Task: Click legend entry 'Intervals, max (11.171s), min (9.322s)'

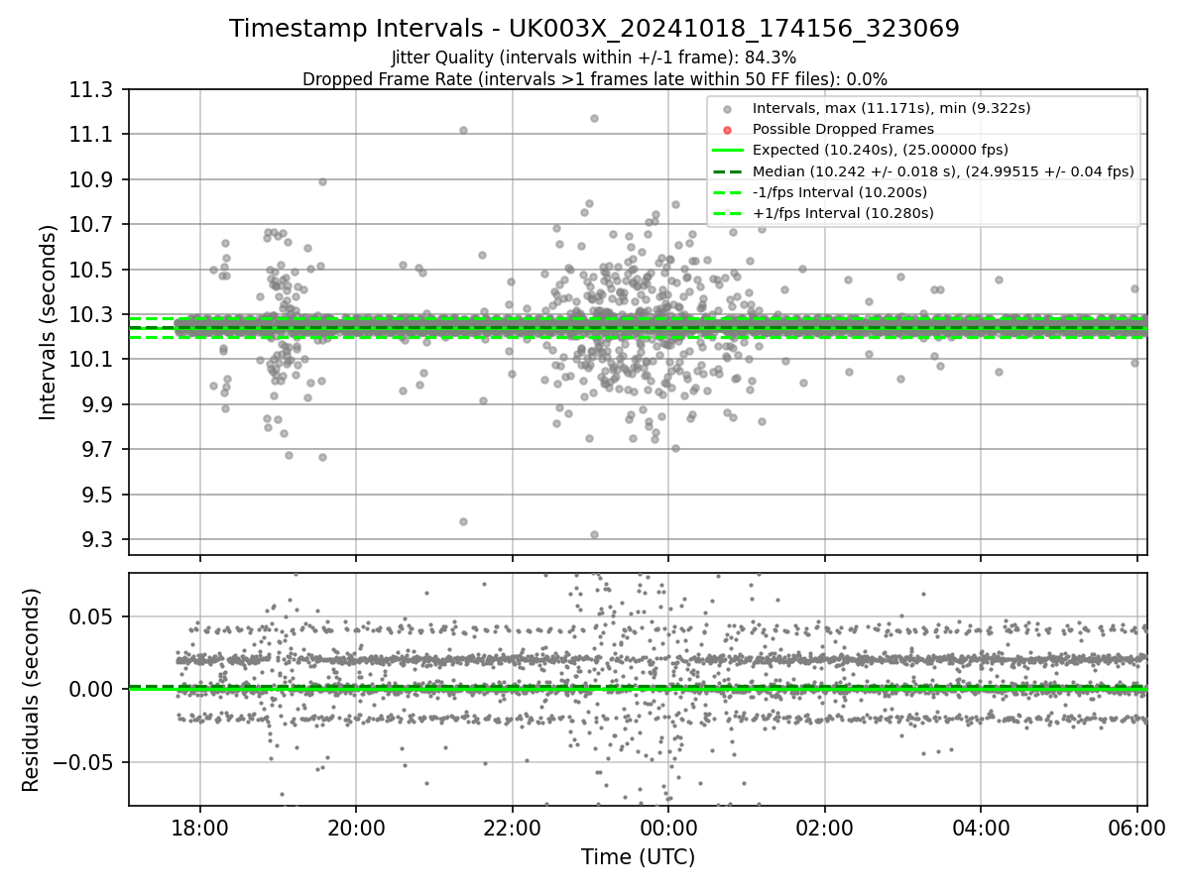Action: pyautogui.click(x=892, y=108)
